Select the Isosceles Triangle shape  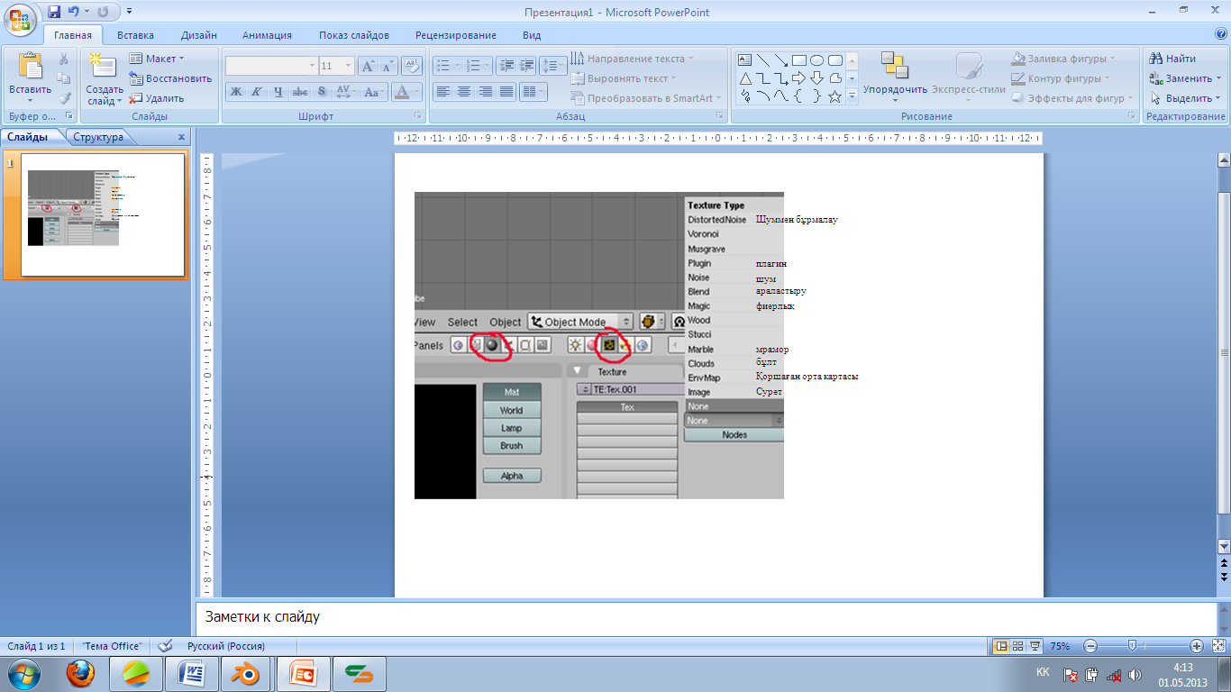[745, 78]
